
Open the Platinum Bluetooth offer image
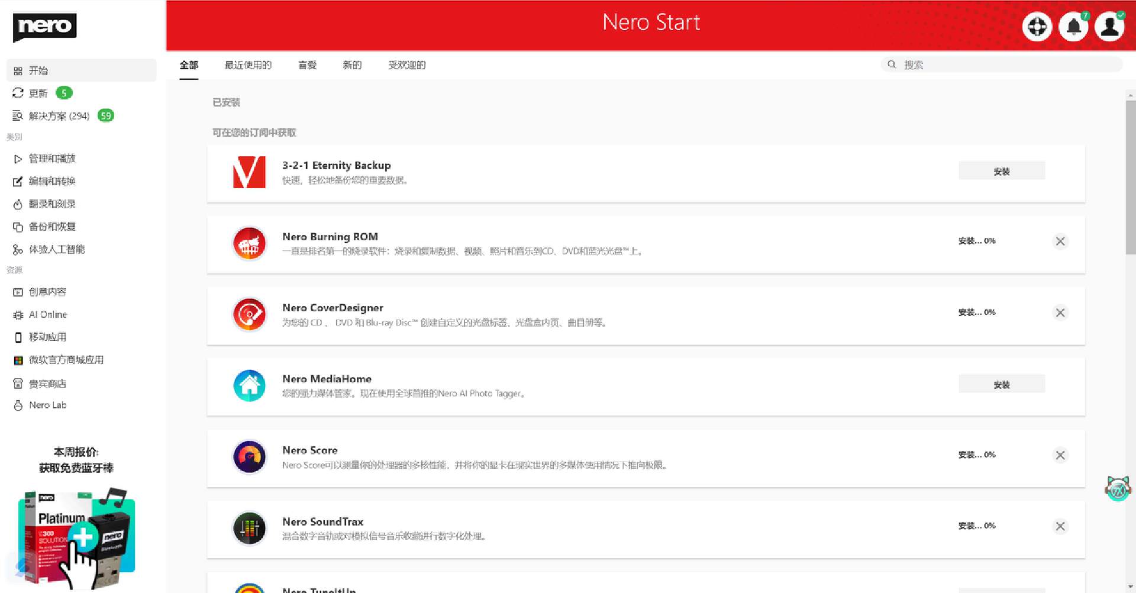click(x=76, y=539)
